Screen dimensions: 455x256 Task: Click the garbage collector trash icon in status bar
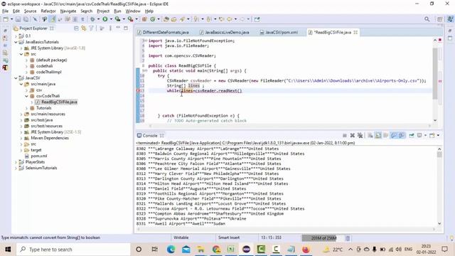[x=348, y=238]
